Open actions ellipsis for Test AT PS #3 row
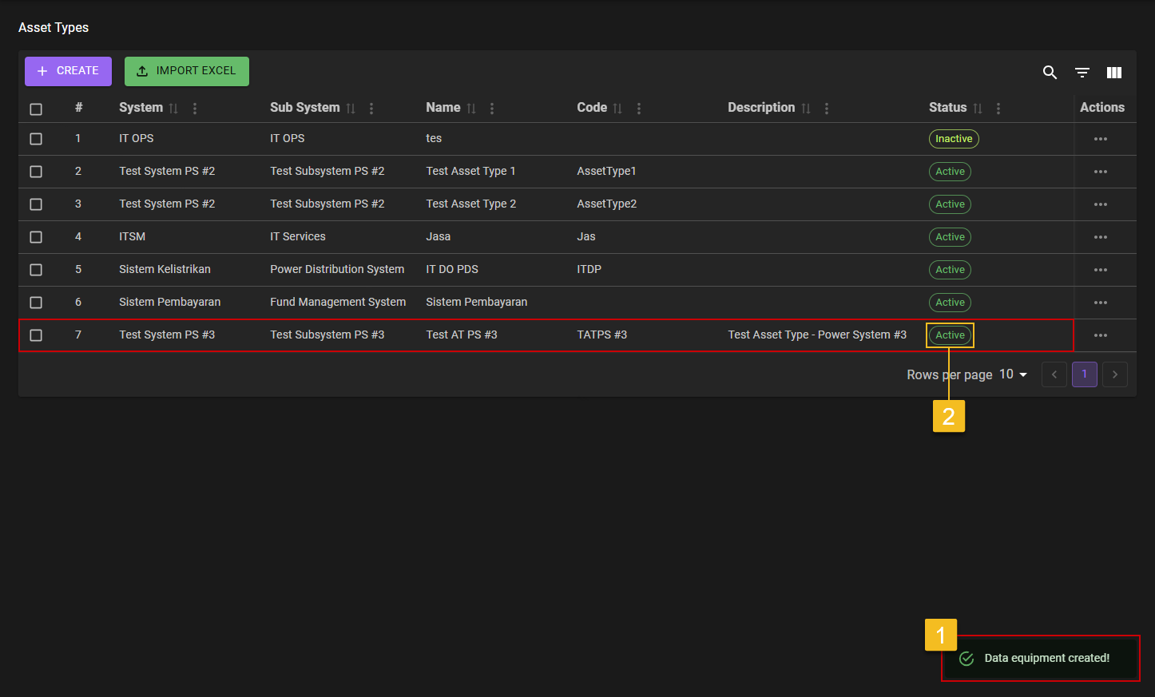 [x=1100, y=335]
